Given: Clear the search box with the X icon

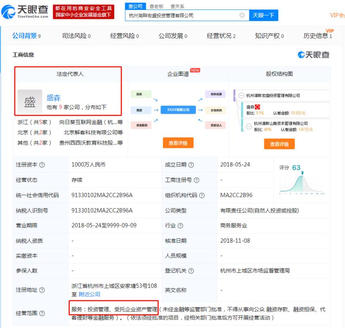Looking at the screenshot, I should click(242, 15).
